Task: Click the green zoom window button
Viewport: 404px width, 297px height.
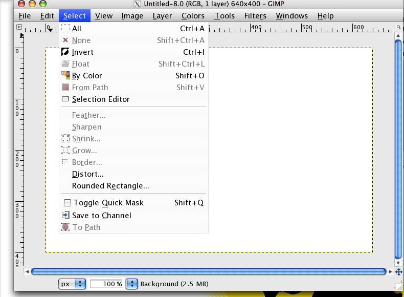Action: pos(43,4)
